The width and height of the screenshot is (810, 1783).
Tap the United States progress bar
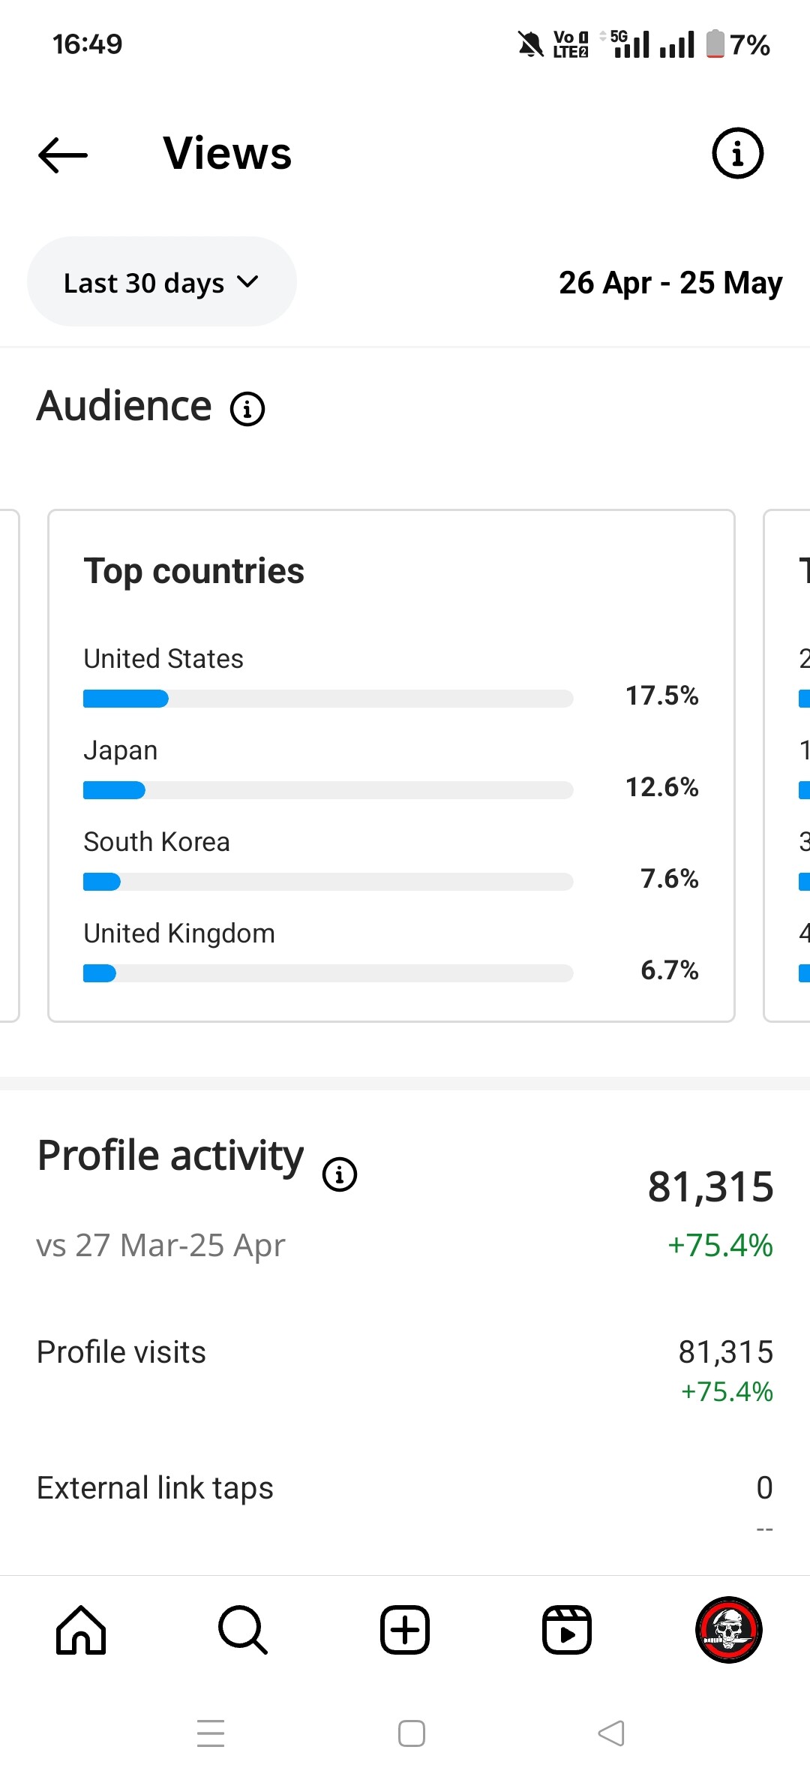(328, 699)
